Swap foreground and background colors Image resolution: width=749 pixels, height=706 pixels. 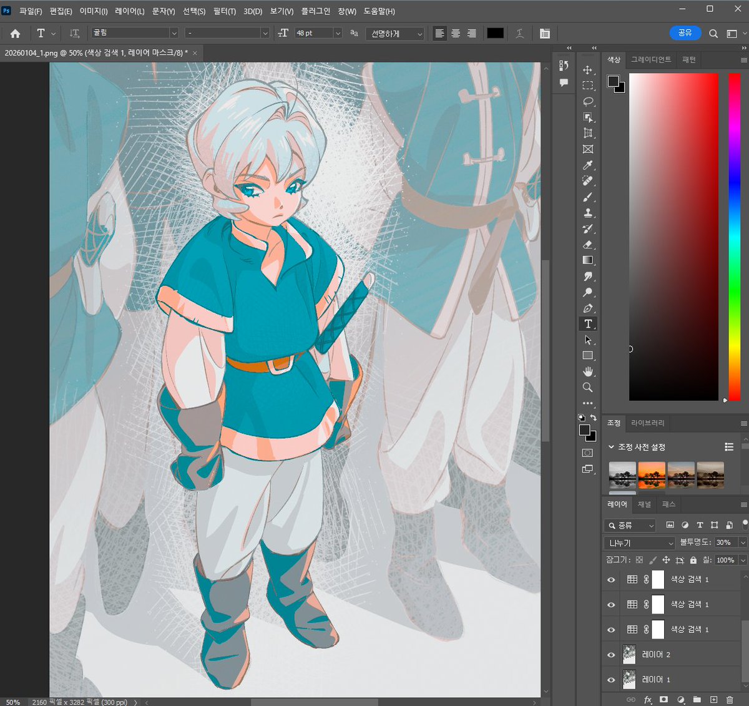pyautogui.click(x=594, y=418)
